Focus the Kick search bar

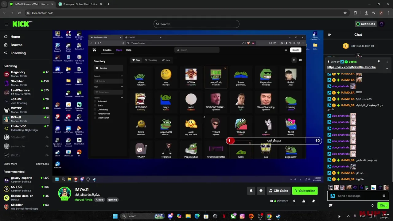(196, 24)
